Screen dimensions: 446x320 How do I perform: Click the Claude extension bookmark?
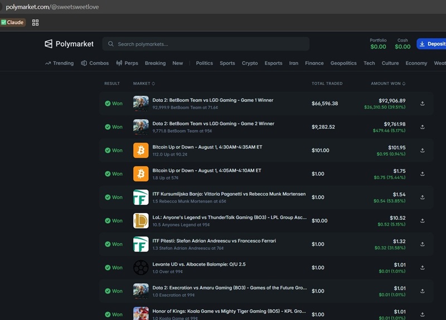pyautogui.click(x=13, y=22)
